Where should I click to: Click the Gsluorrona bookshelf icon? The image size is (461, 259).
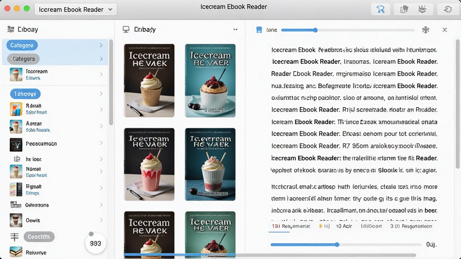coord(16,205)
